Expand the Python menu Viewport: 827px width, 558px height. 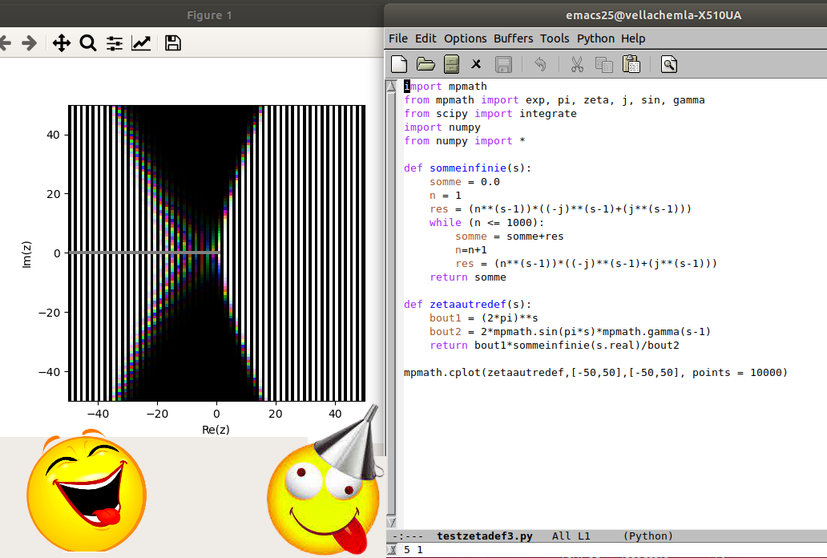595,38
